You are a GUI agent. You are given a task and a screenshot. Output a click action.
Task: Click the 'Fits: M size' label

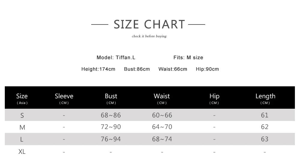pos(188,57)
